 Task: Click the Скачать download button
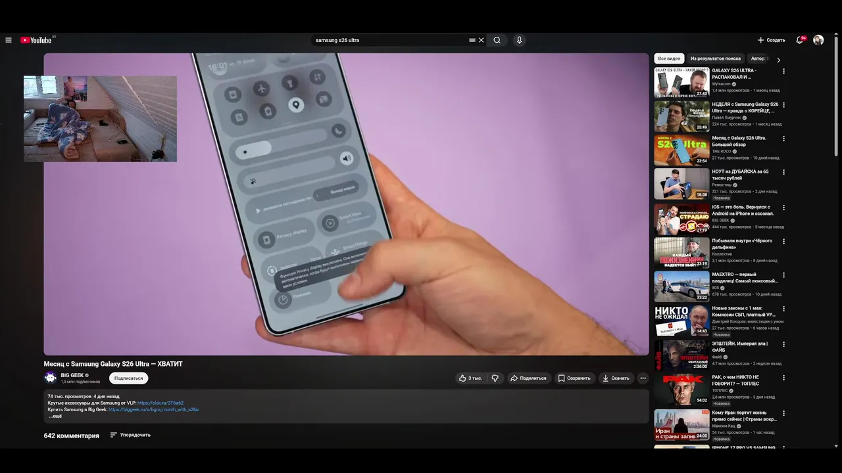pyautogui.click(x=616, y=378)
